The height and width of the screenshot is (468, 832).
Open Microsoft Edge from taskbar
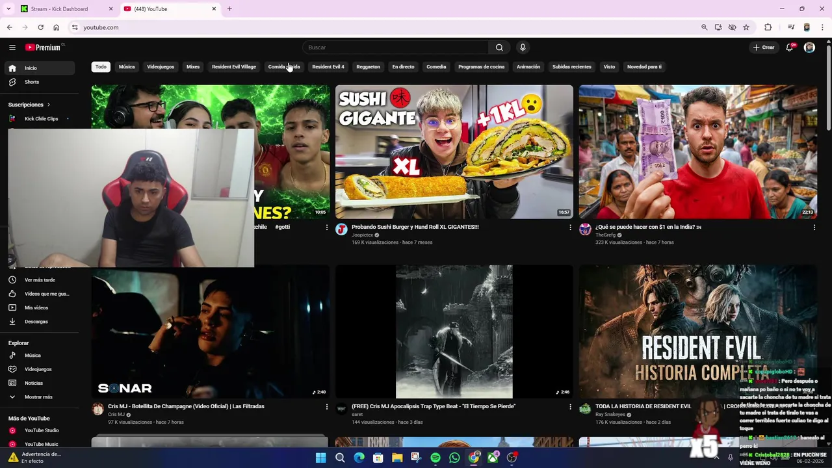pos(359,458)
